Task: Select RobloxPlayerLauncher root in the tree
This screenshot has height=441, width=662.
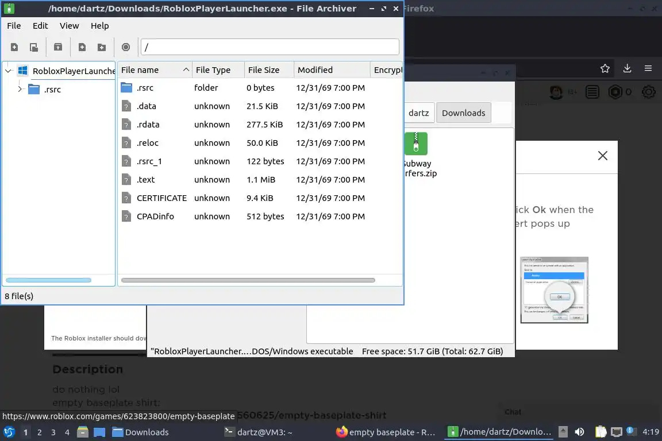Action: click(74, 71)
